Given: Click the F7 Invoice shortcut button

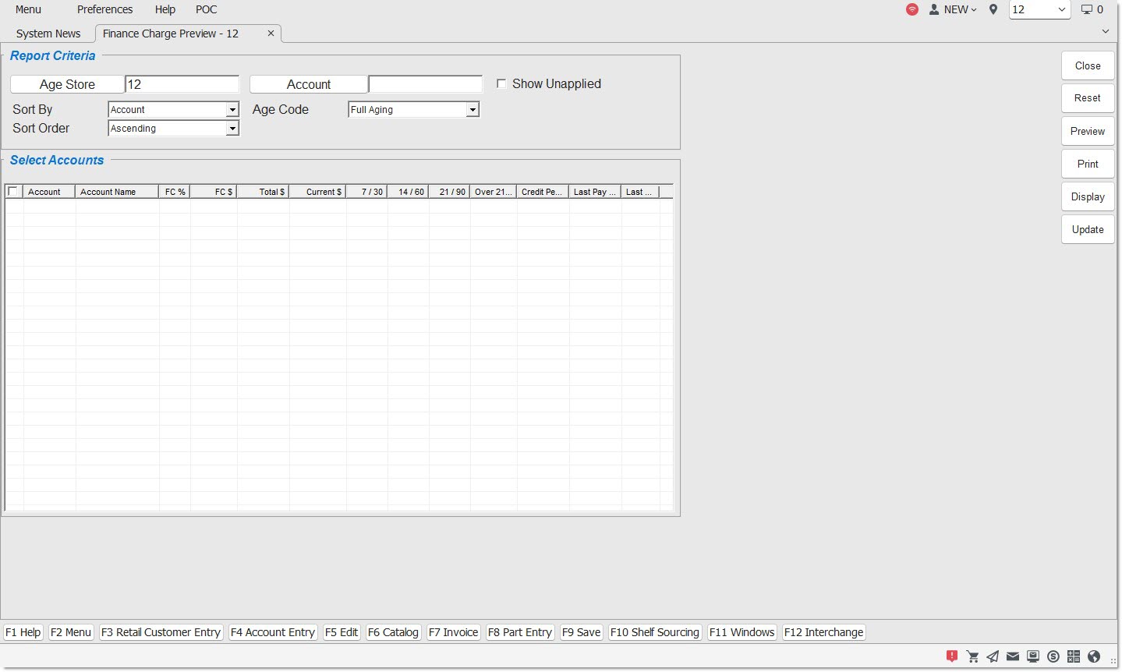Looking at the screenshot, I should [x=453, y=632].
